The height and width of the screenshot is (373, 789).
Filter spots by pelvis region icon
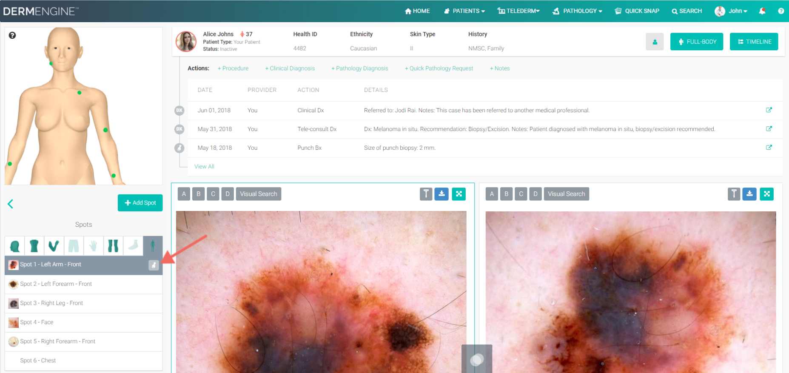point(74,246)
